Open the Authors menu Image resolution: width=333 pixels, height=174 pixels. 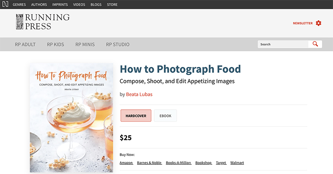(39, 5)
